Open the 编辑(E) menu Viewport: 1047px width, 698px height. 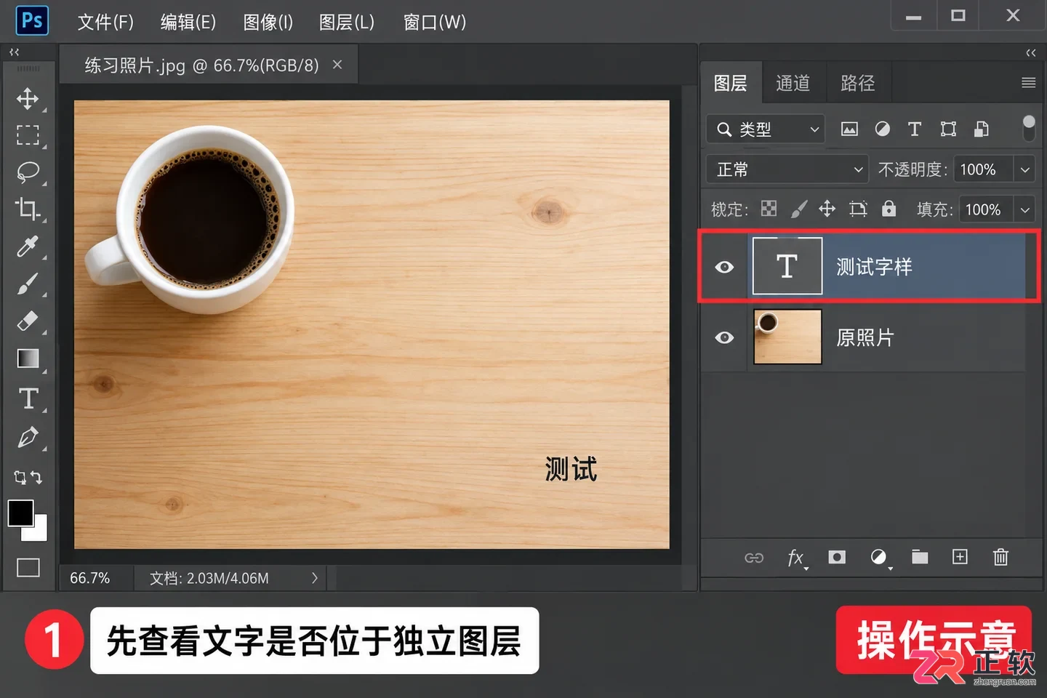pyautogui.click(x=188, y=22)
